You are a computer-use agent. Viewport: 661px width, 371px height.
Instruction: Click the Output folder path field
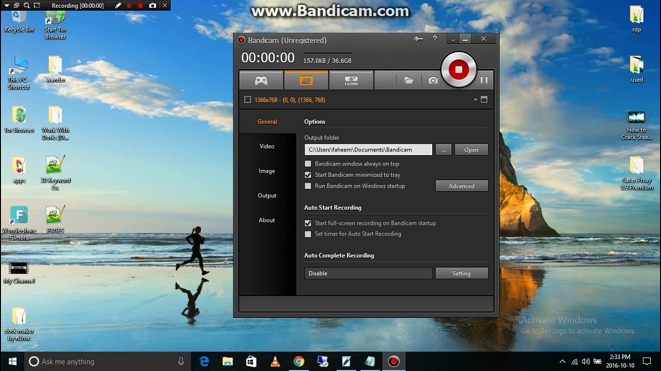[x=368, y=150]
